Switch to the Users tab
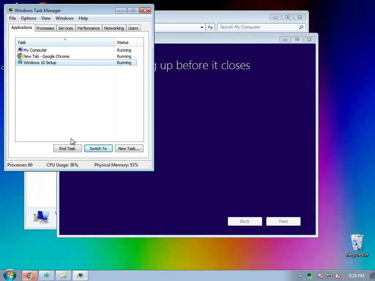The image size is (375, 281). [x=133, y=28]
